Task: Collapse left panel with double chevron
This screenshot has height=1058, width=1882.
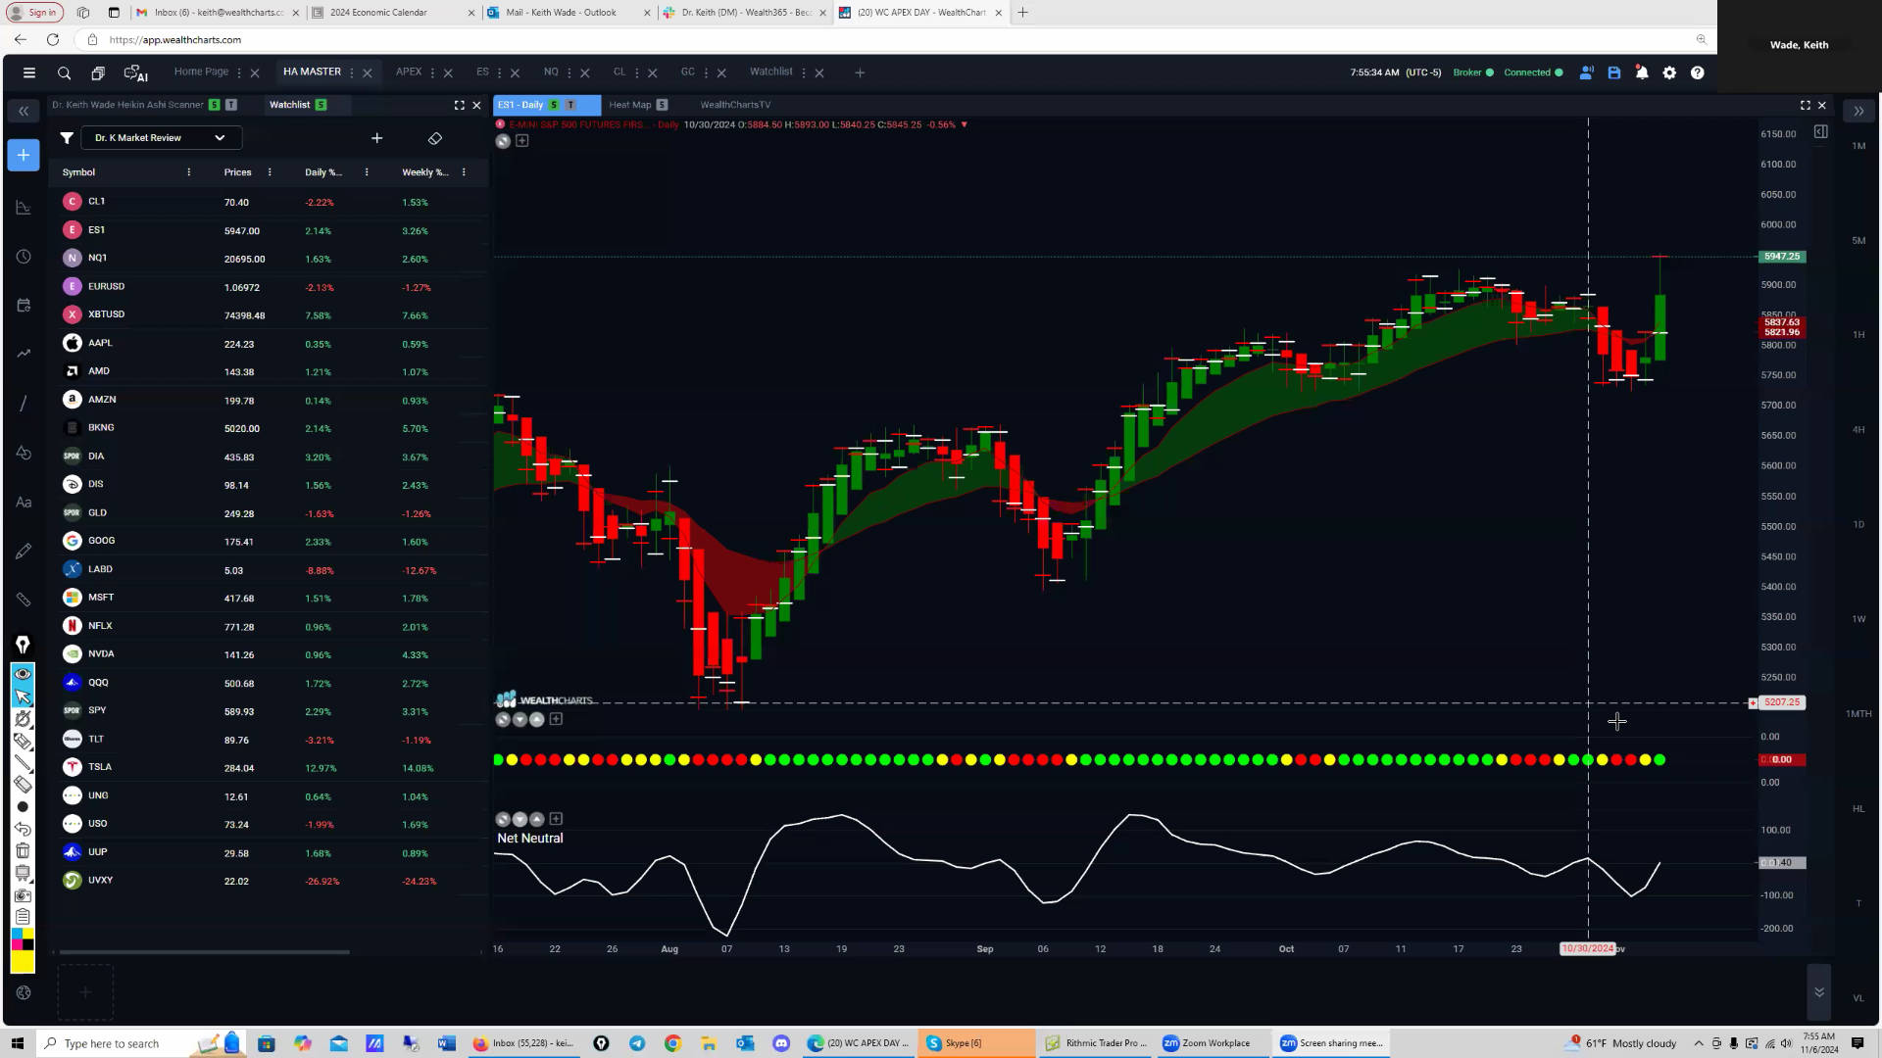Action: pyautogui.click(x=24, y=112)
